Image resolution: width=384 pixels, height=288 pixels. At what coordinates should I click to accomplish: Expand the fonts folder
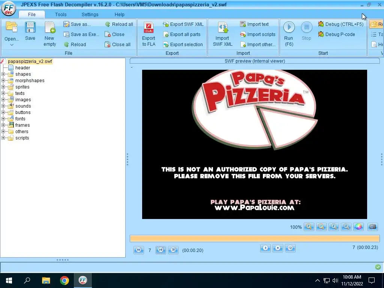click(3, 119)
